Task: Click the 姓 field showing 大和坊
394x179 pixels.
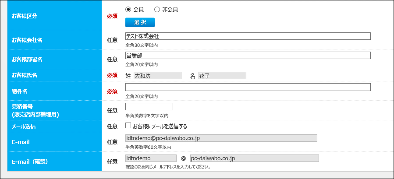Action: tap(157, 76)
